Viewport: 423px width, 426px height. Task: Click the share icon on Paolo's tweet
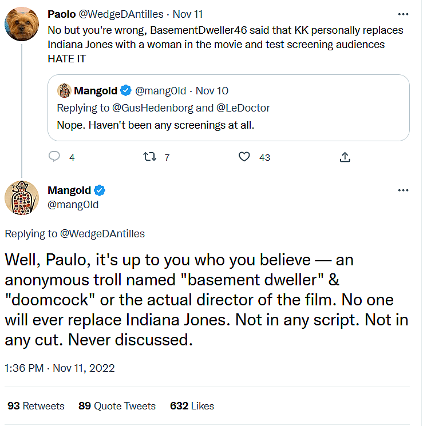(x=345, y=157)
